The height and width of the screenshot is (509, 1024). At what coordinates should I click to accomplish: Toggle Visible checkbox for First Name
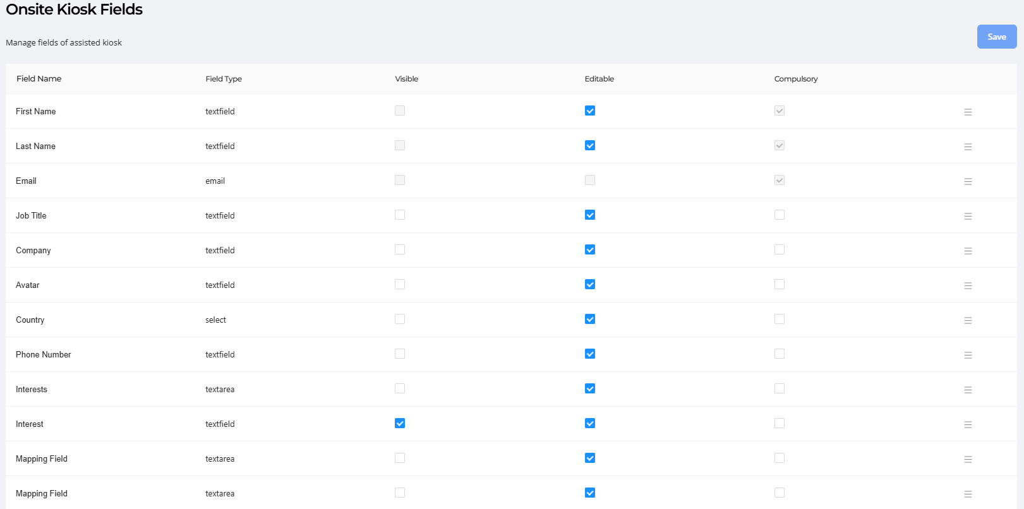(400, 111)
